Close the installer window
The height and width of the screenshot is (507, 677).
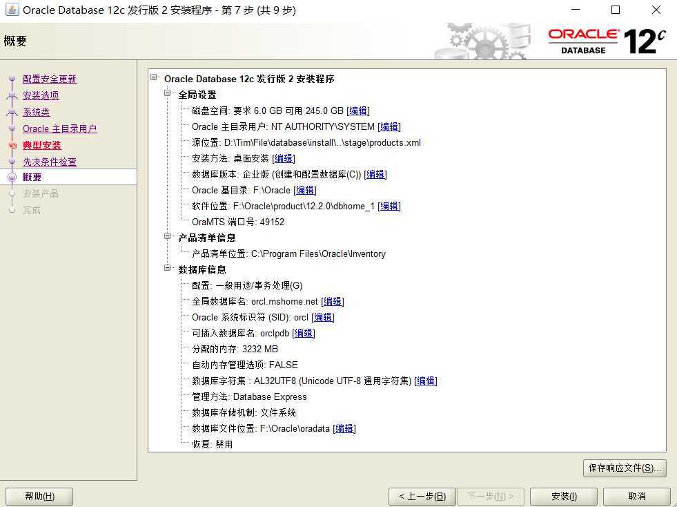click(656, 10)
